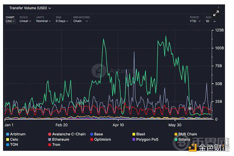The image size is (234, 156).
Task: Open the SCALE Linear dropdown
Action: (25, 19)
